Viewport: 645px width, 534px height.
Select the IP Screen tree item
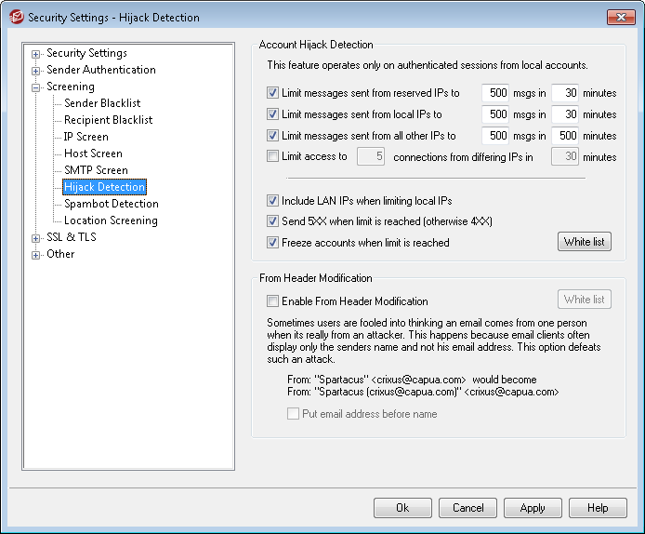click(86, 137)
